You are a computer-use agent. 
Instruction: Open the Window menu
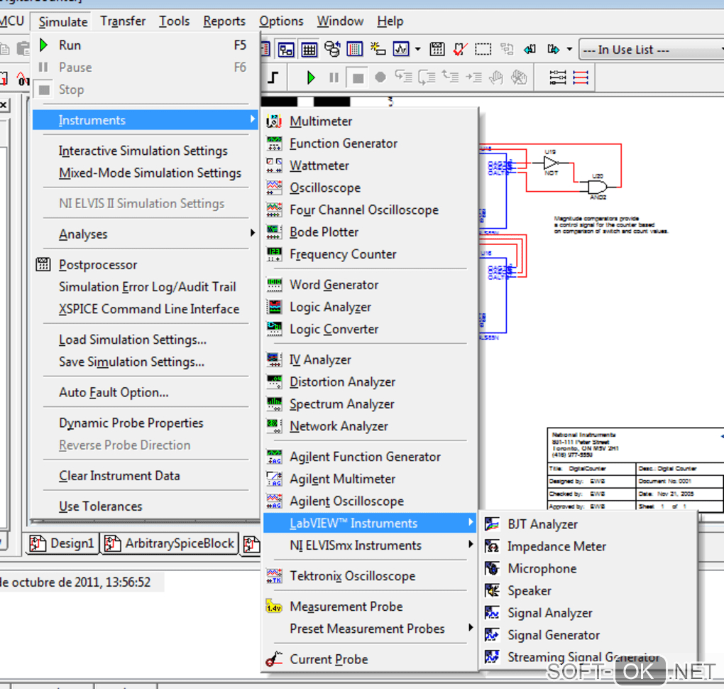tap(340, 21)
